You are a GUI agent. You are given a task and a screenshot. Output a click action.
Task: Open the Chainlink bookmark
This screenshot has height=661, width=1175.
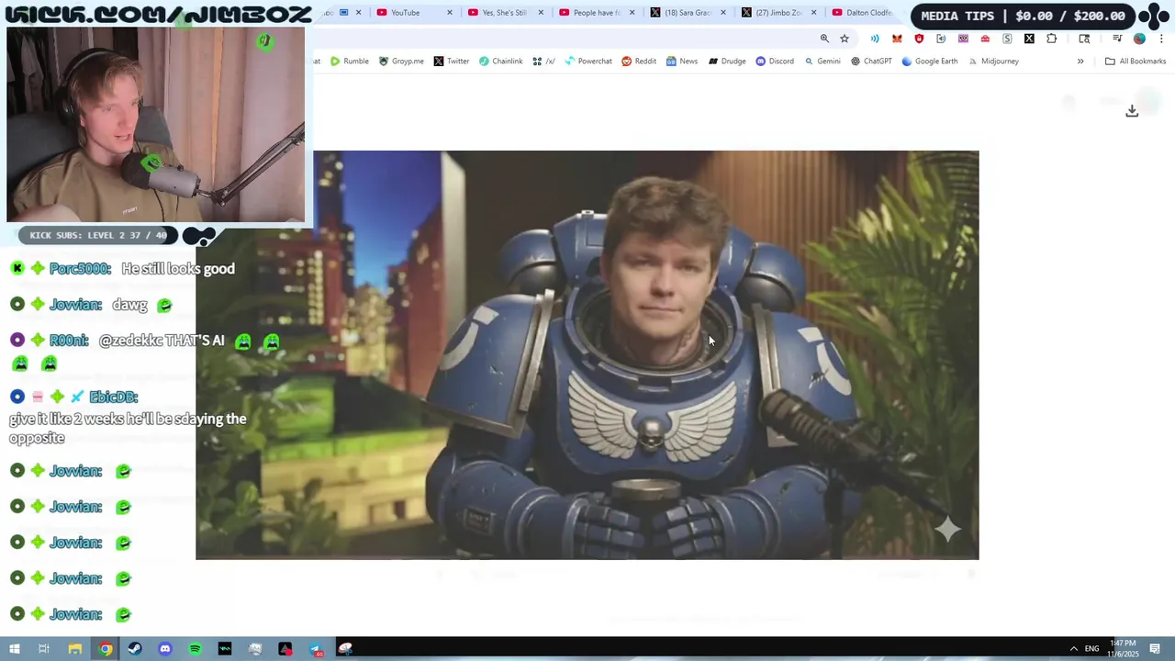pyautogui.click(x=501, y=62)
